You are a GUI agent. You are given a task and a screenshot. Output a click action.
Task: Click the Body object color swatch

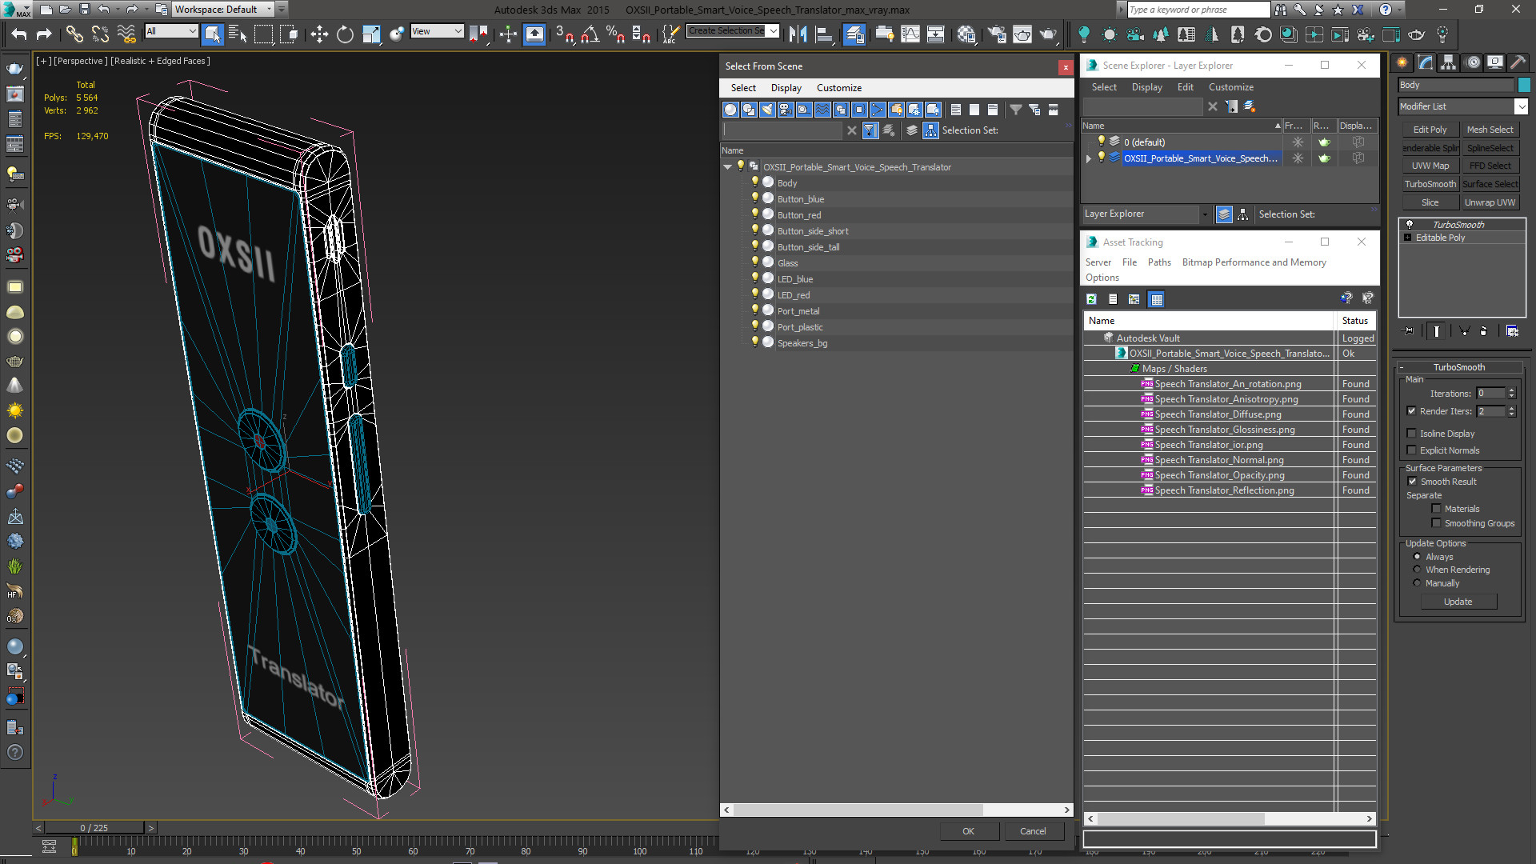pos(1523,85)
